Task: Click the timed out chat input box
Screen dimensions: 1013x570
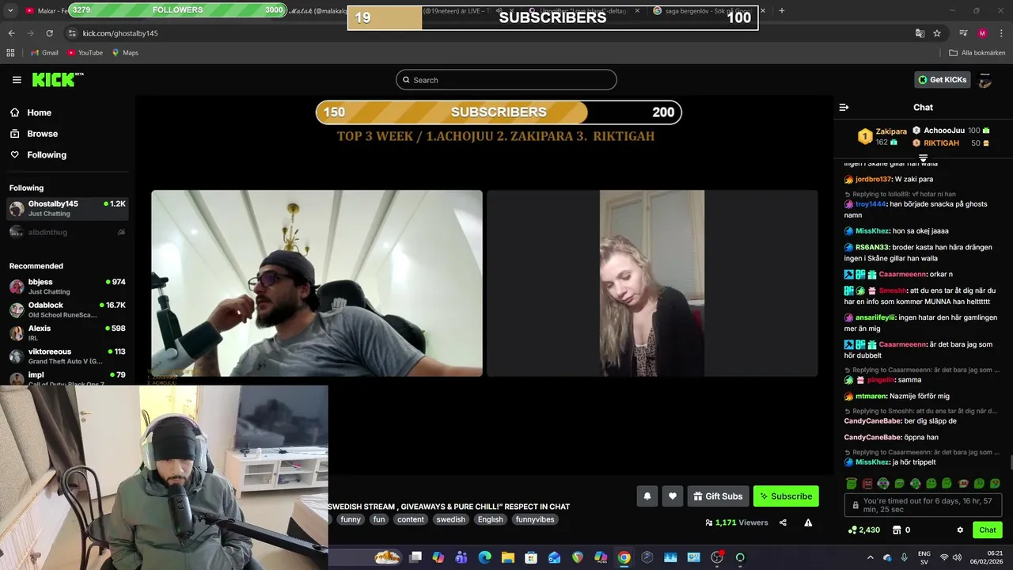Action: (x=924, y=505)
